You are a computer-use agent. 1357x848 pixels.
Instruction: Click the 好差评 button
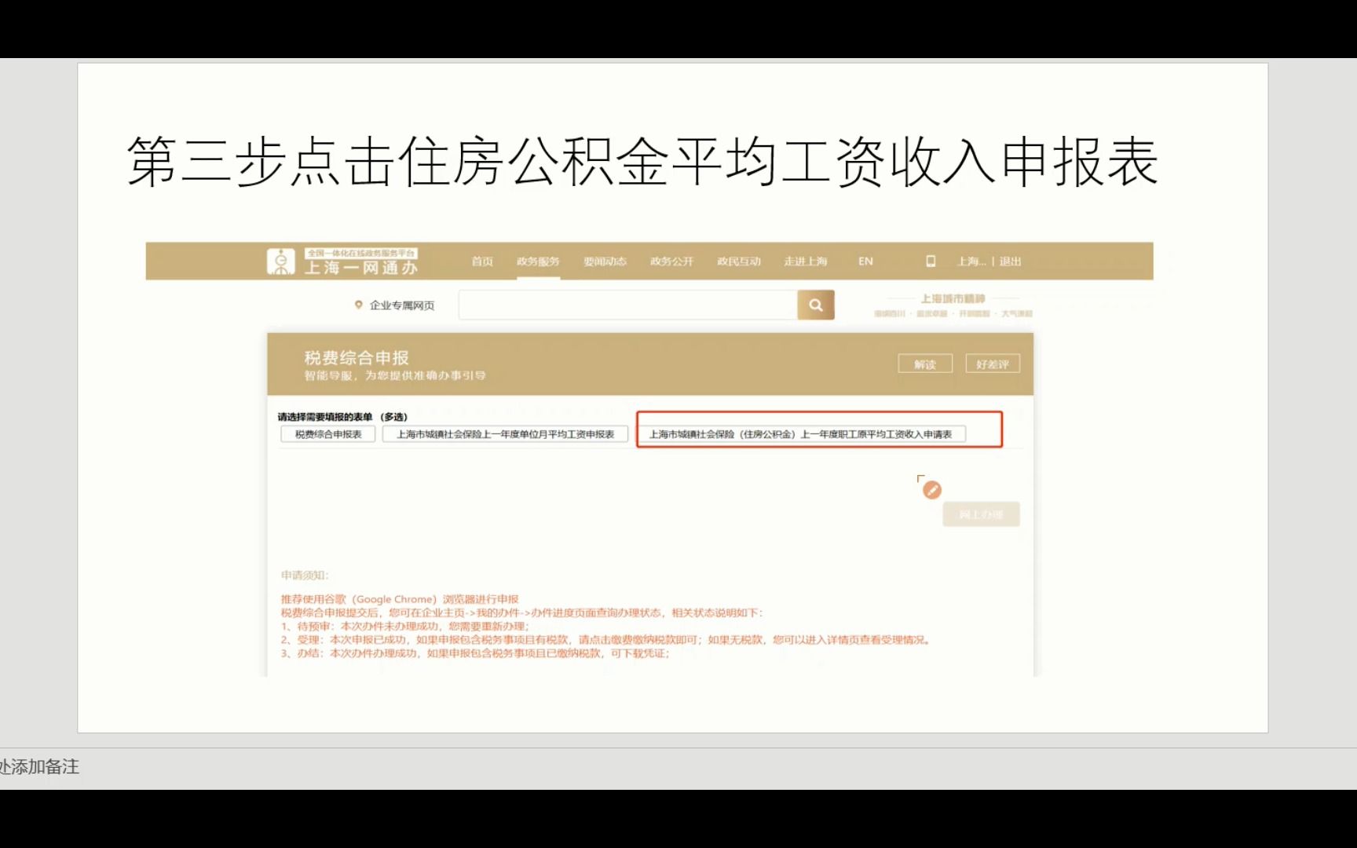click(x=993, y=364)
